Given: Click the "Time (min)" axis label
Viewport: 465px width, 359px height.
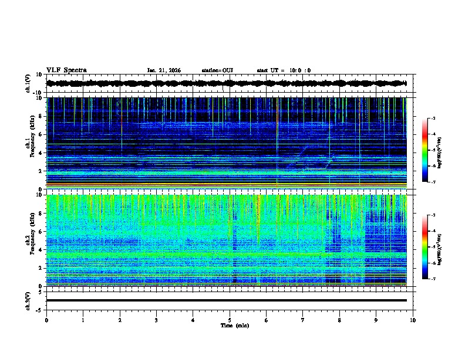Looking at the screenshot, I should click(235, 326).
